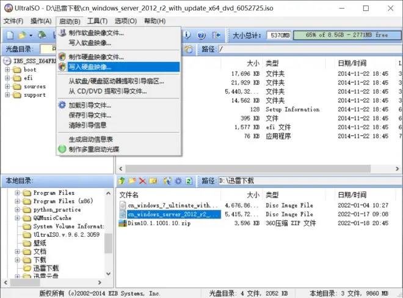The image size is (403, 298).
Task: Click the UltraISO app icon in title bar
Action: point(8,8)
